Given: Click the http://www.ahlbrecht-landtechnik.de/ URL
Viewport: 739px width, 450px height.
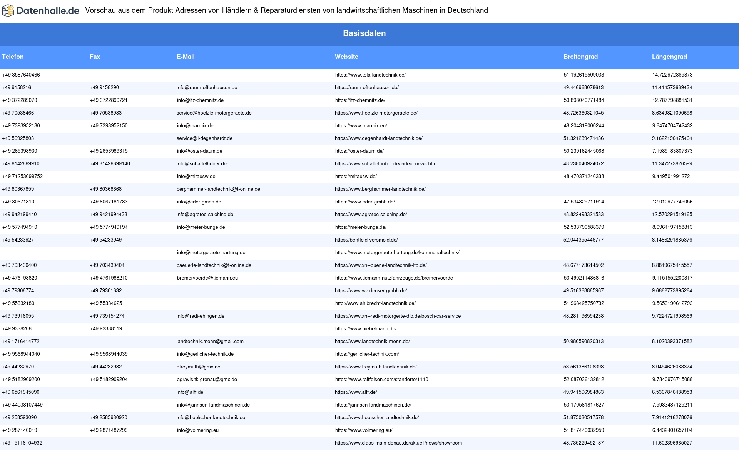Looking at the screenshot, I should click(x=375, y=303).
